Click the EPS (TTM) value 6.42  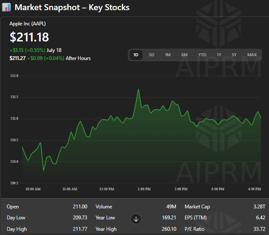(x=261, y=218)
